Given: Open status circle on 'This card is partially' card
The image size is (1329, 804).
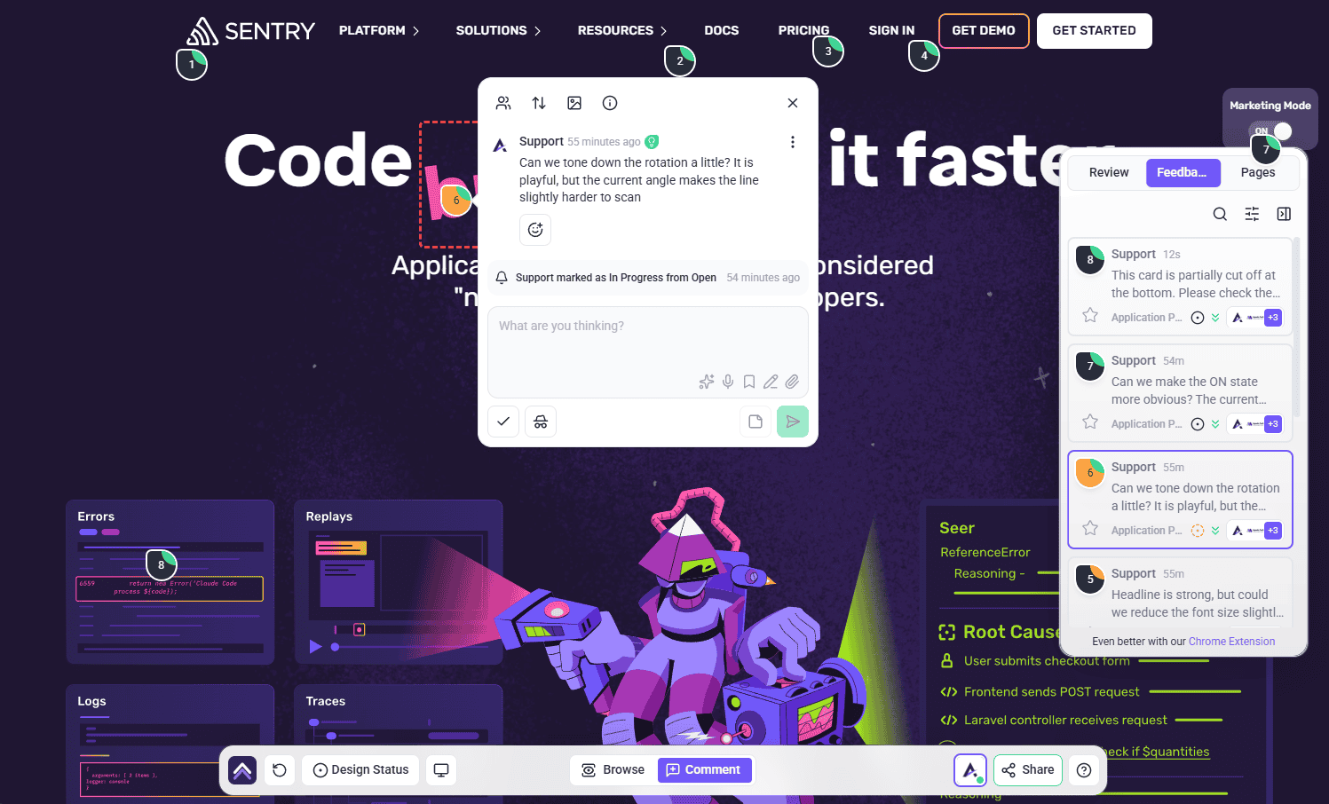Looking at the screenshot, I should tap(1198, 318).
